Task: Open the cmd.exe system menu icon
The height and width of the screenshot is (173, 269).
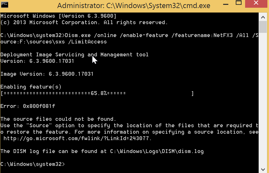Action: point(5,5)
